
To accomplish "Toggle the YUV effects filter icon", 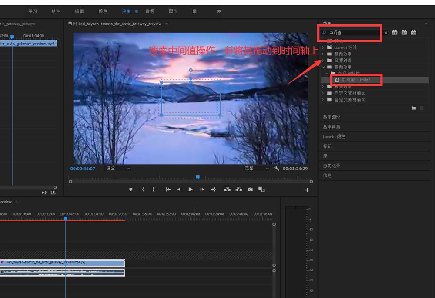I will coord(413,33).
